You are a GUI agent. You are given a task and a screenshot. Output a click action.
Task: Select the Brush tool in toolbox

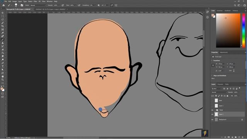(3, 39)
